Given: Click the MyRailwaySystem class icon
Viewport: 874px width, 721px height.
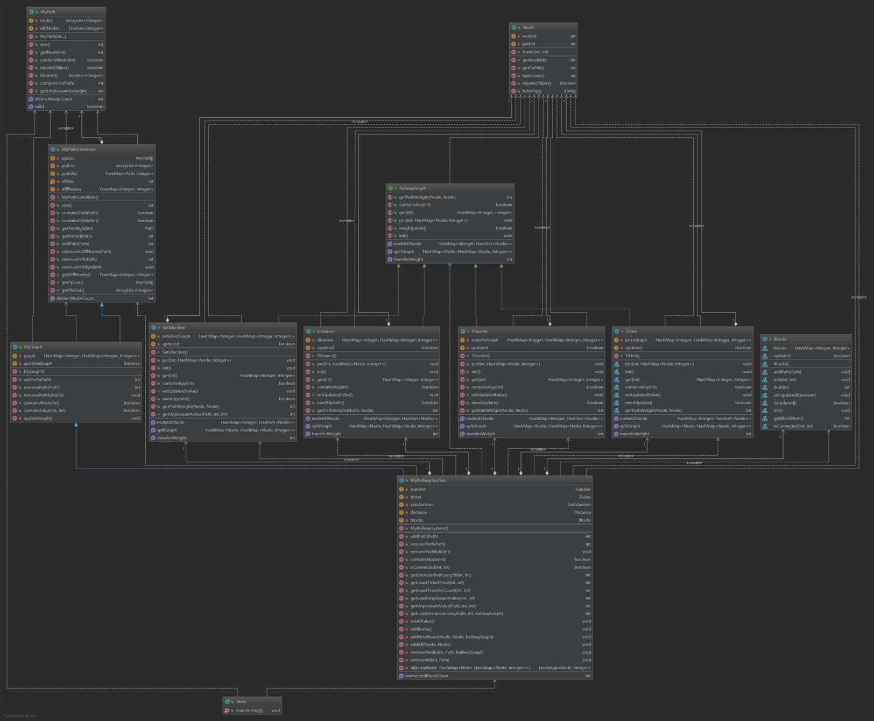Looking at the screenshot, I should (401, 480).
